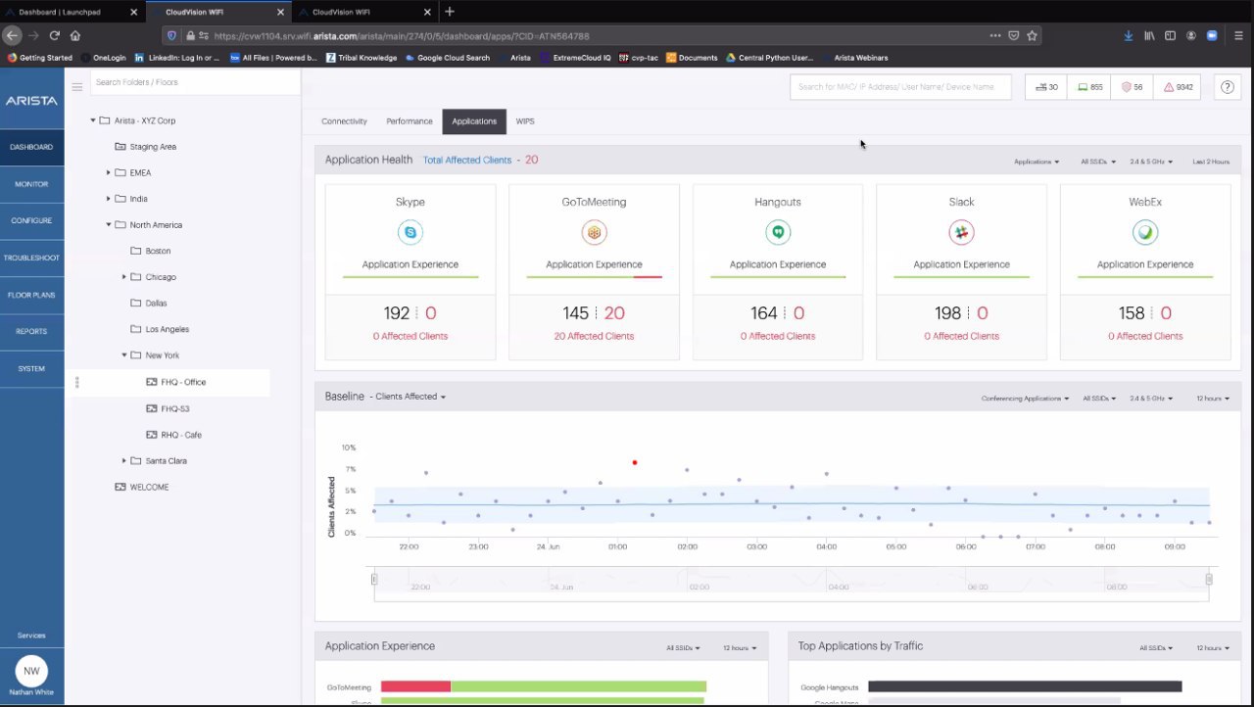Screen dimensions: 1254x707
Task: Open the NW user avatar
Action: pos(31,672)
